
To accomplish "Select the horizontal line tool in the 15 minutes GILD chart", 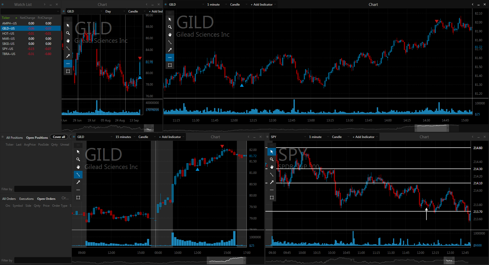I will 78,190.
